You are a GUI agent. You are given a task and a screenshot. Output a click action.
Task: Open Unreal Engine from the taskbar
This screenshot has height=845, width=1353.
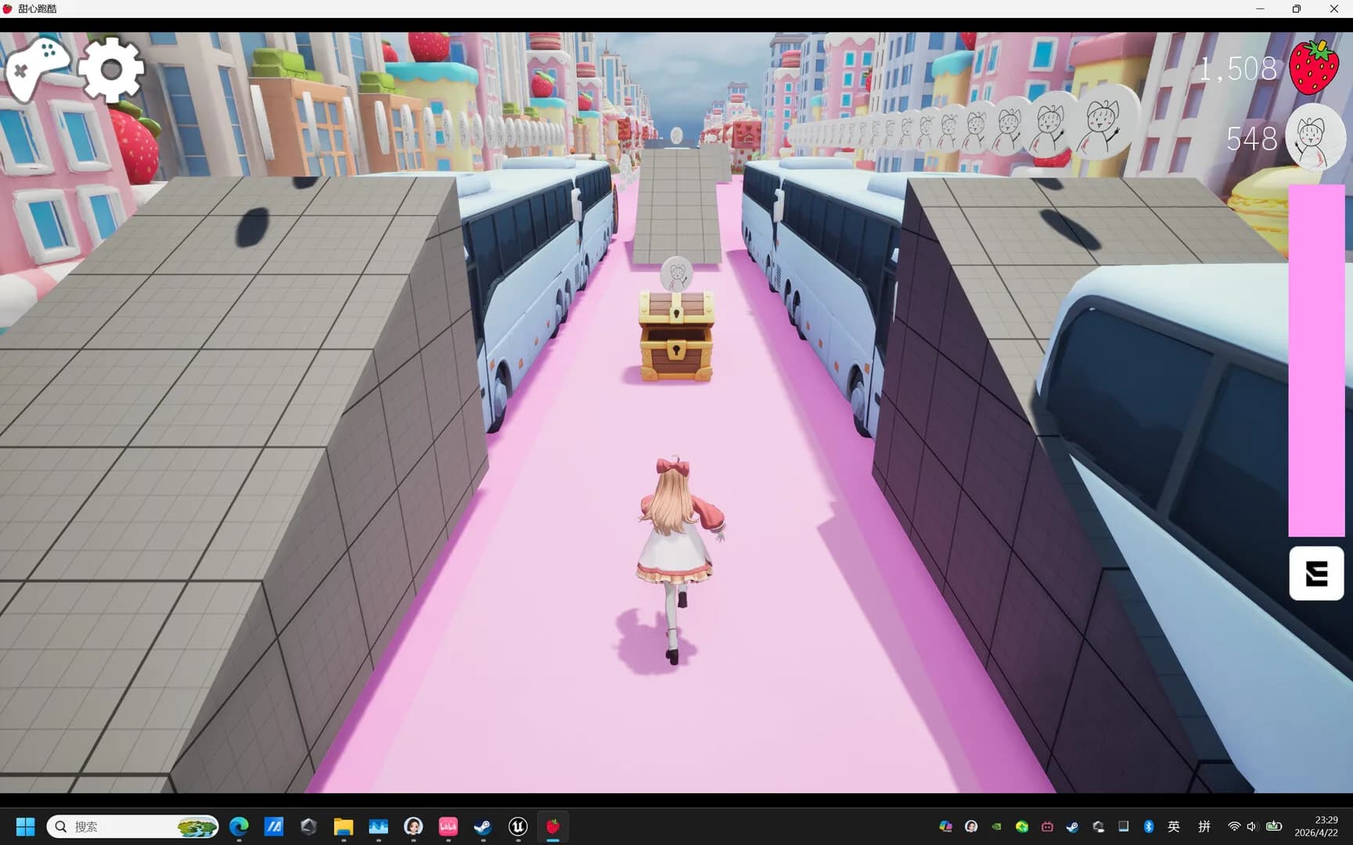518,826
